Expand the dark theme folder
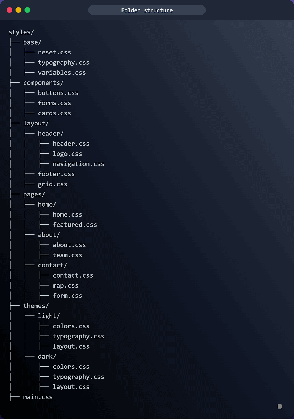 point(47,356)
